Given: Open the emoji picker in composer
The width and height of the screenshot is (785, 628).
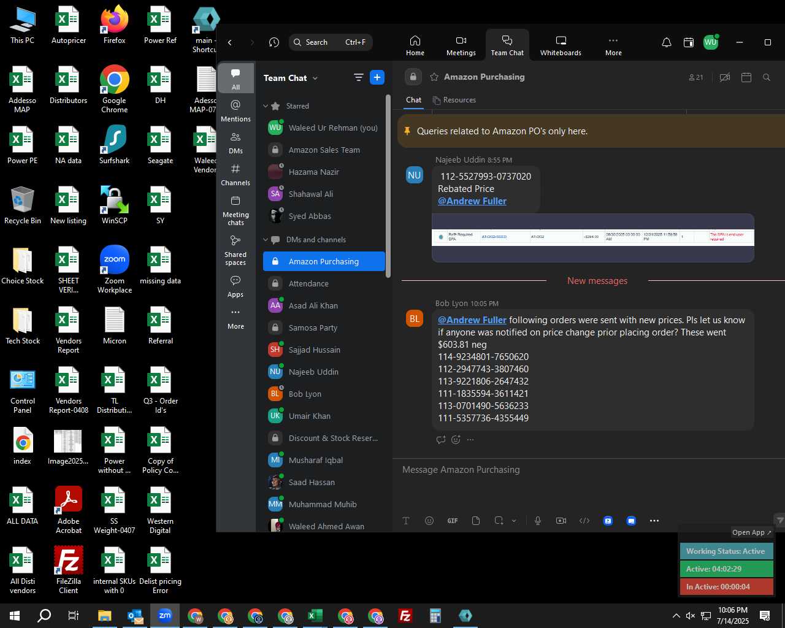Looking at the screenshot, I should [x=429, y=521].
